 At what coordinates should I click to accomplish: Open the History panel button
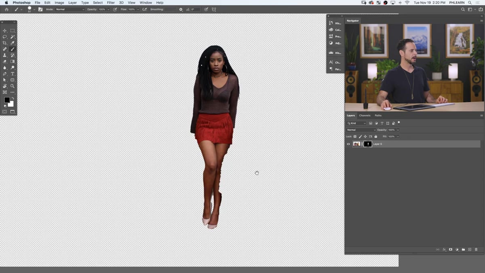click(x=335, y=23)
